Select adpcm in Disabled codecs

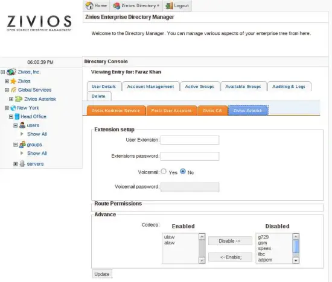click(x=265, y=260)
